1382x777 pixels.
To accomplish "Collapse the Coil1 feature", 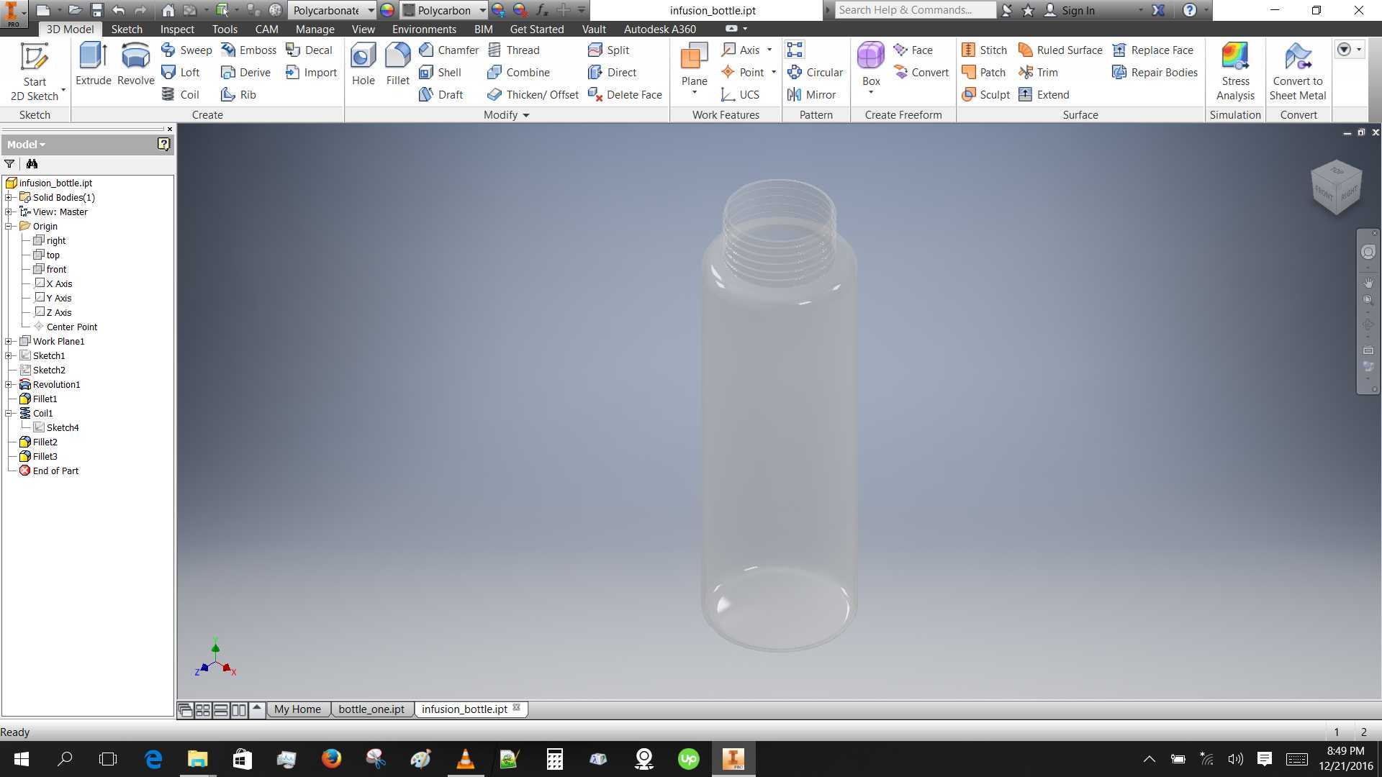I will coord(8,413).
